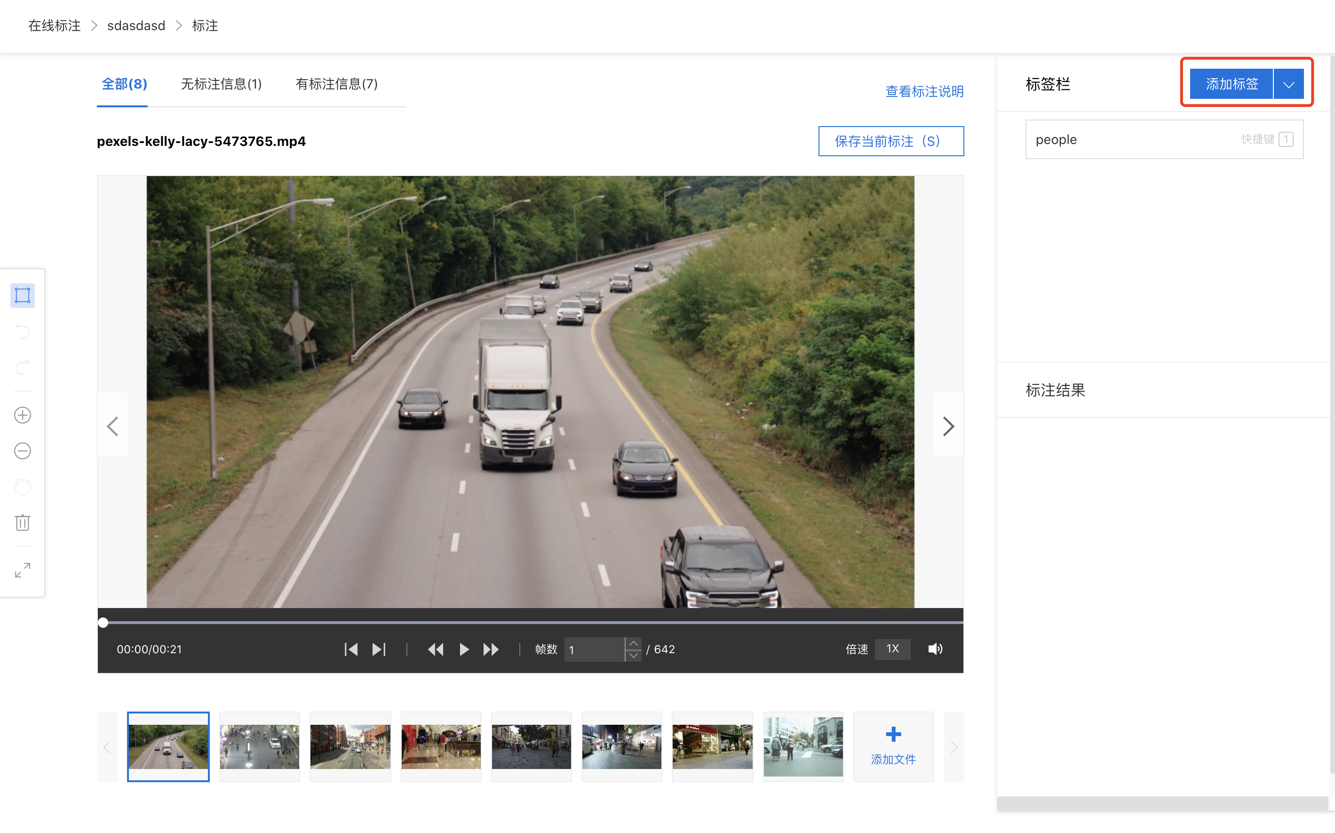This screenshot has width=1335, height=833.
Task: Click the video progress slider handle
Action: (x=103, y=623)
